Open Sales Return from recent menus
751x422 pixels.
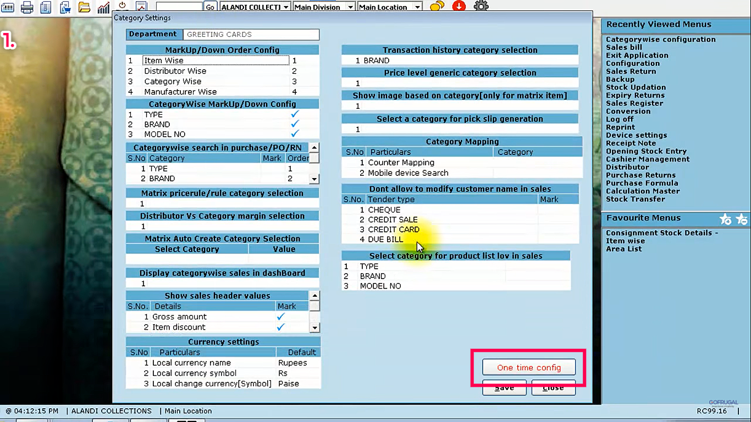pos(631,71)
